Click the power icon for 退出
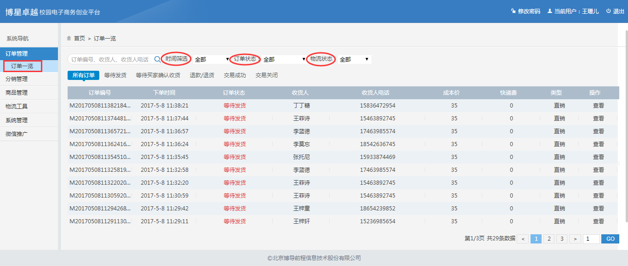The height and width of the screenshot is (266, 628). (608, 11)
